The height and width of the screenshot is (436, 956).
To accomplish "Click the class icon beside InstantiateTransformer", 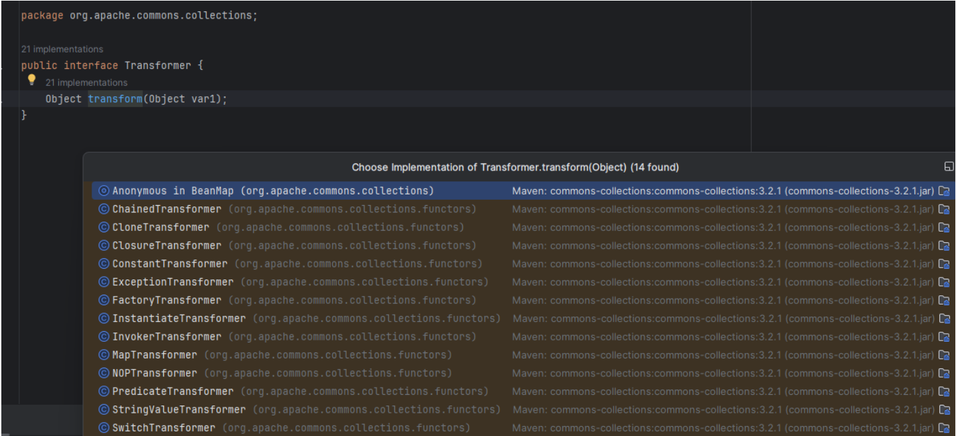I will click(104, 319).
